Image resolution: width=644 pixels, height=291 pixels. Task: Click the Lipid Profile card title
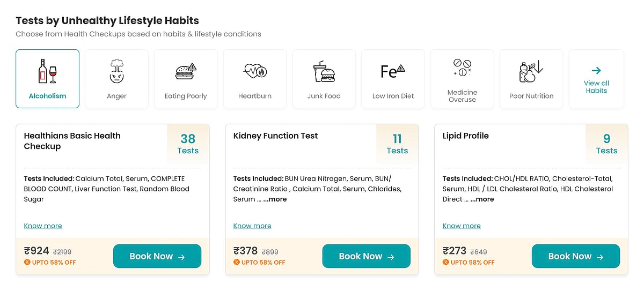coord(465,136)
